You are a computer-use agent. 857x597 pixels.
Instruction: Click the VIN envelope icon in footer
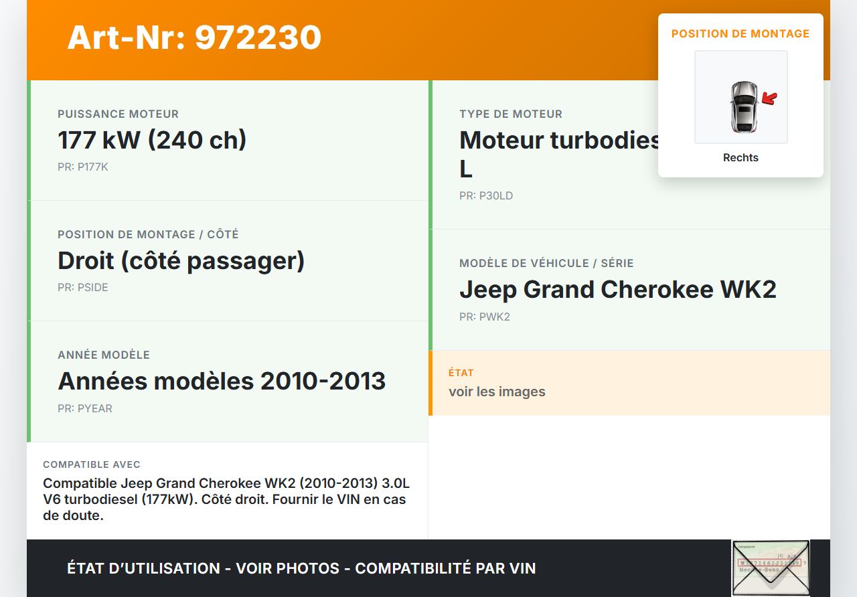click(770, 568)
